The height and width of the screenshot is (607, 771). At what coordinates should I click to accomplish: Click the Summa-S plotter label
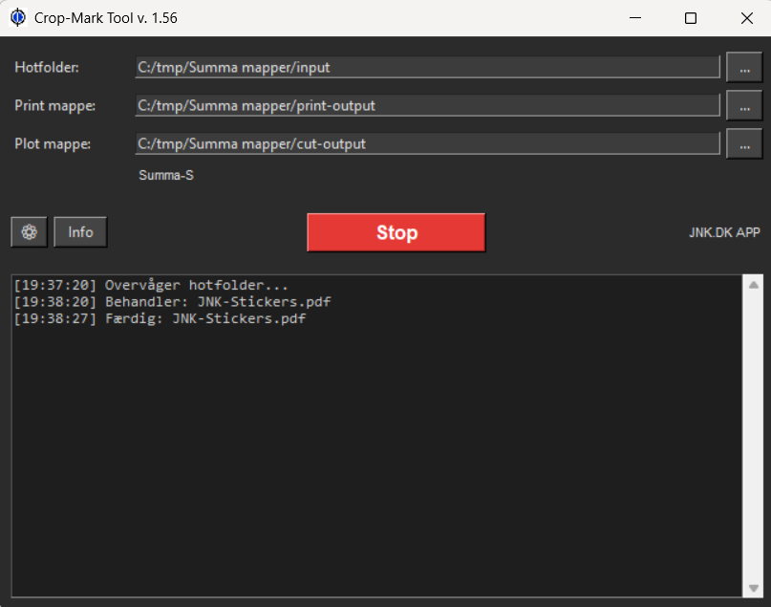tap(166, 176)
